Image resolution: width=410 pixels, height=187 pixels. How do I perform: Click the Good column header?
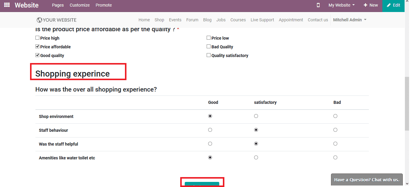click(213, 102)
